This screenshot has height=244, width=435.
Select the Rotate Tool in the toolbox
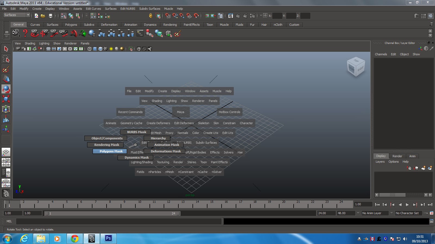6,89
